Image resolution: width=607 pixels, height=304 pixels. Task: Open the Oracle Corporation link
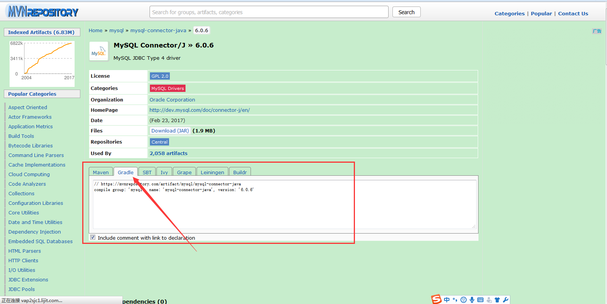(x=172, y=100)
